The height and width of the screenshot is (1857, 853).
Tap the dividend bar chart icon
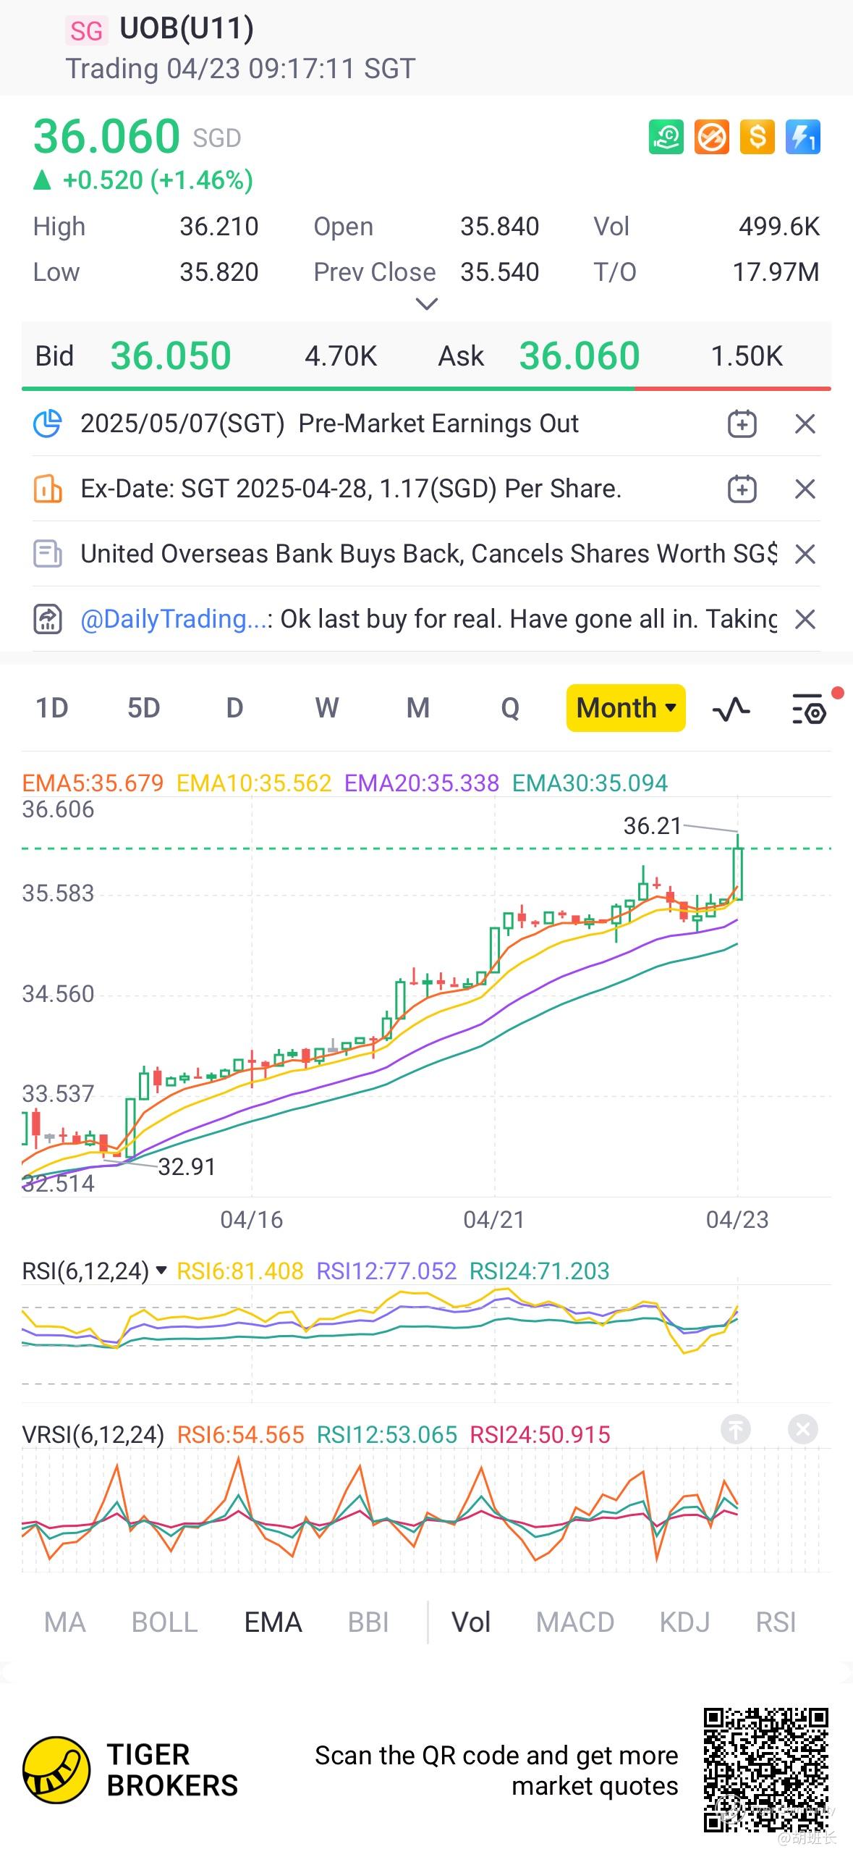pyautogui.click(x=48, y=489)
